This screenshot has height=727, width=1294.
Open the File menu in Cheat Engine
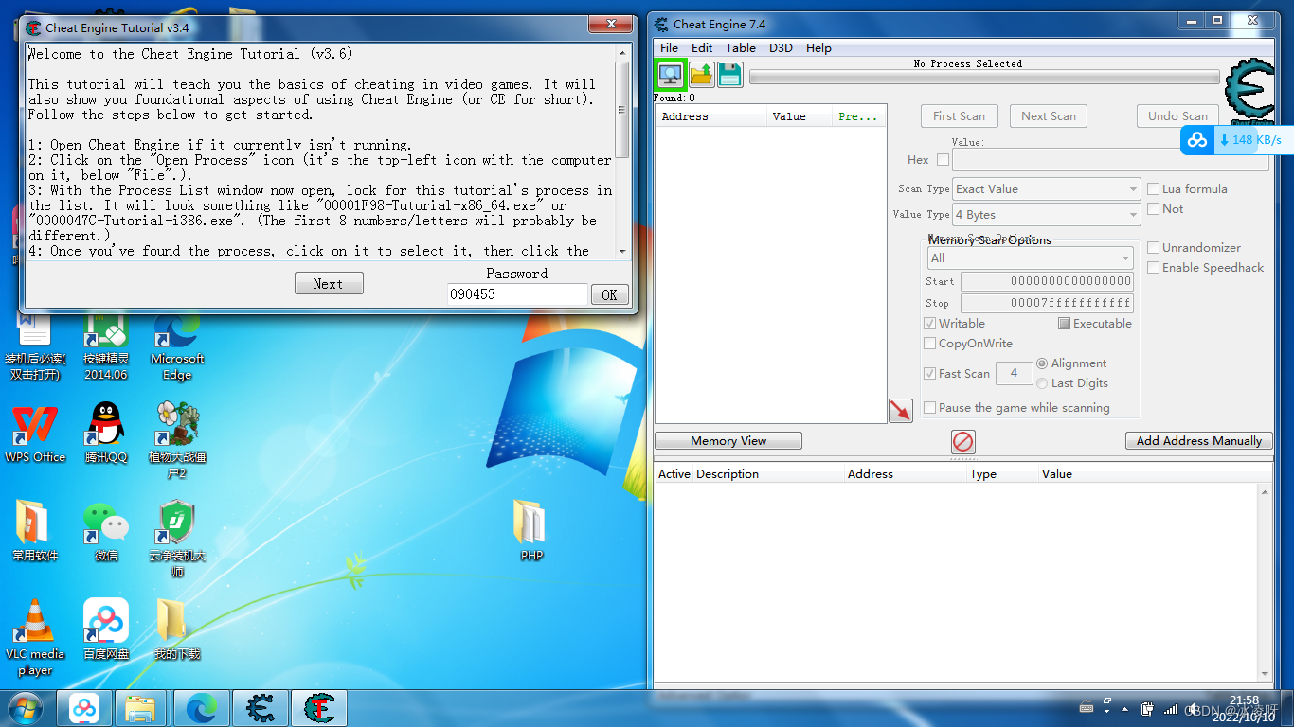point(669,48)
